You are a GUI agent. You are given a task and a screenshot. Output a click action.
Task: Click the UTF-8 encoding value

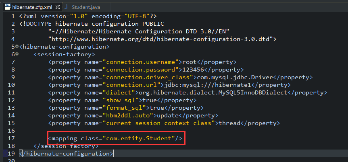coord(140,16)
